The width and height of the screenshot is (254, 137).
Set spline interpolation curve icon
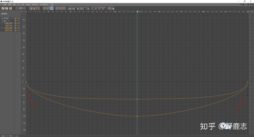[44, 8]
